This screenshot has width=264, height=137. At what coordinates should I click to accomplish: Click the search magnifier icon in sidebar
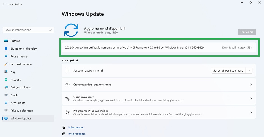pos(50,30)
